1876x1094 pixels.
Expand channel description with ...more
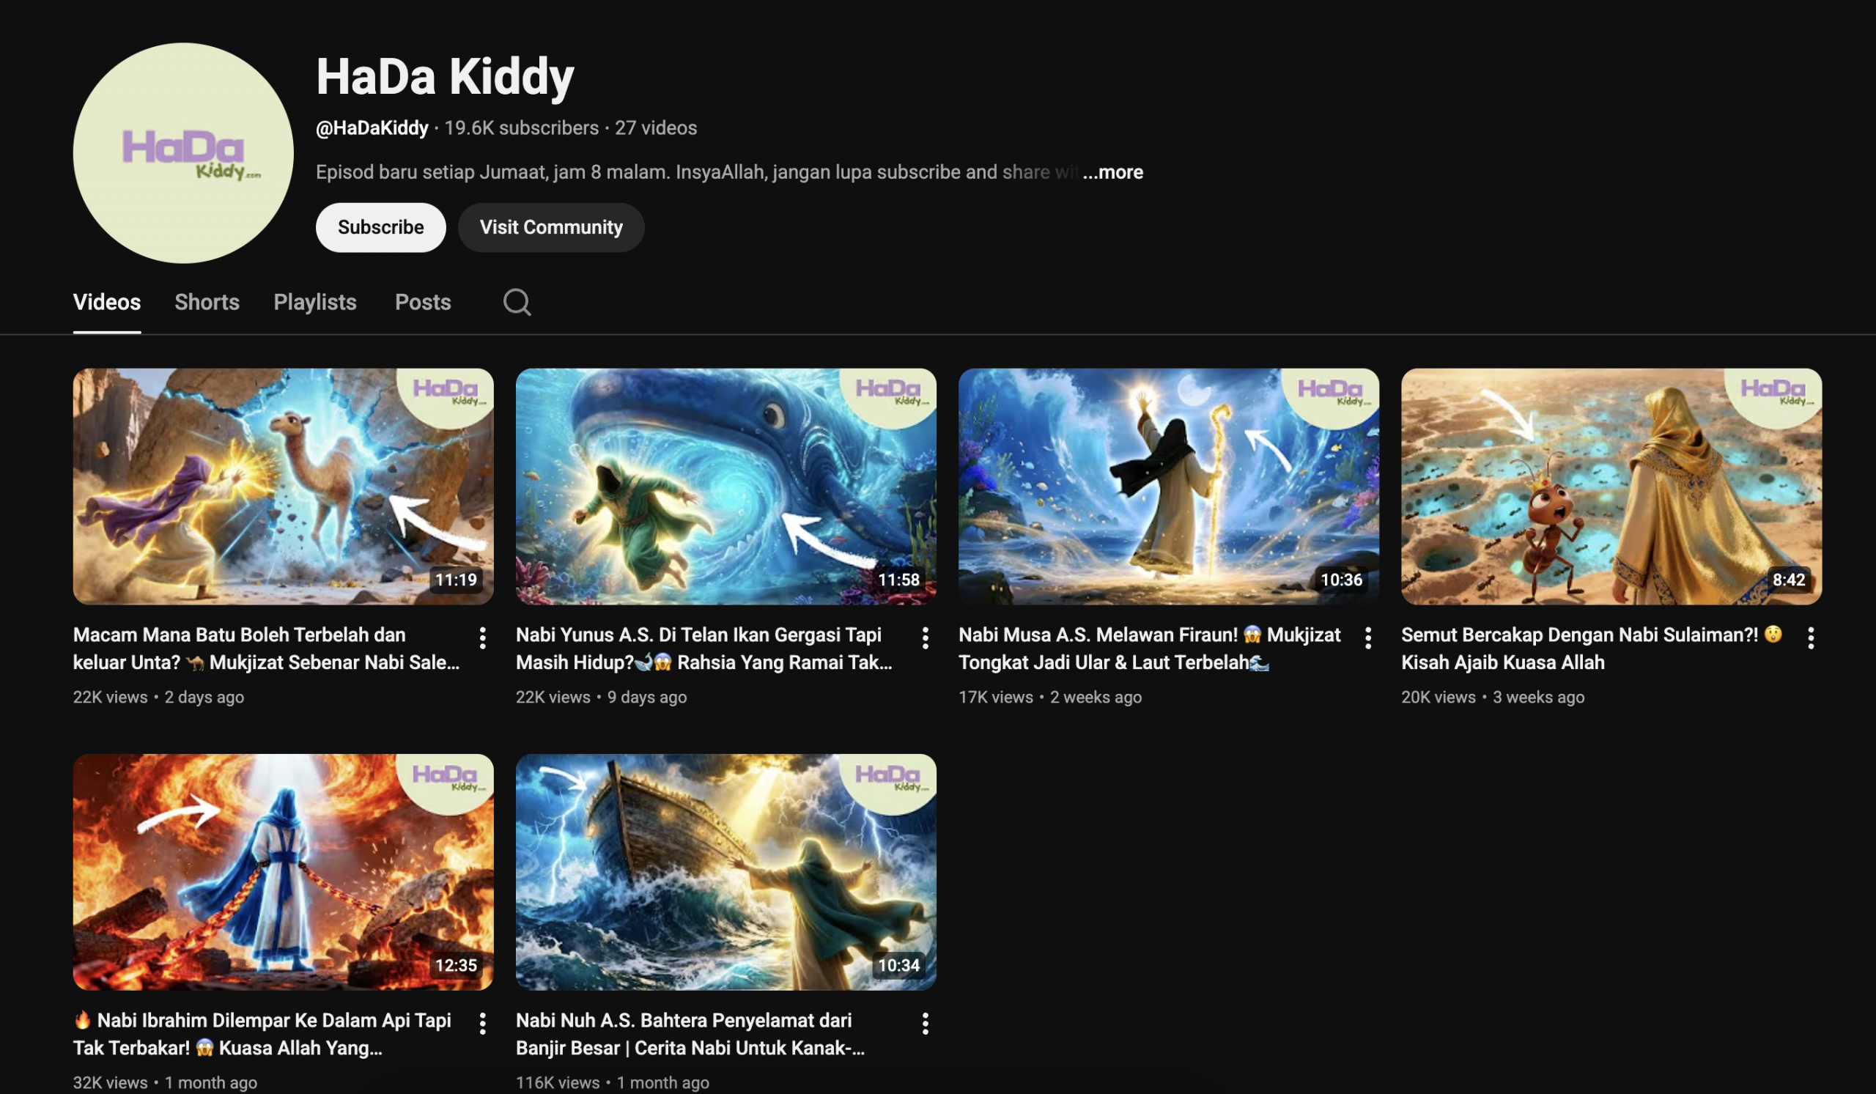pos(1113,172)
